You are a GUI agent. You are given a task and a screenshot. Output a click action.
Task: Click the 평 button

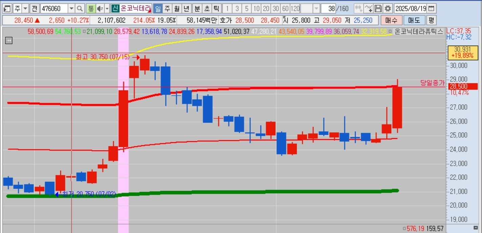pyautogui.click(x=431, y=20)
